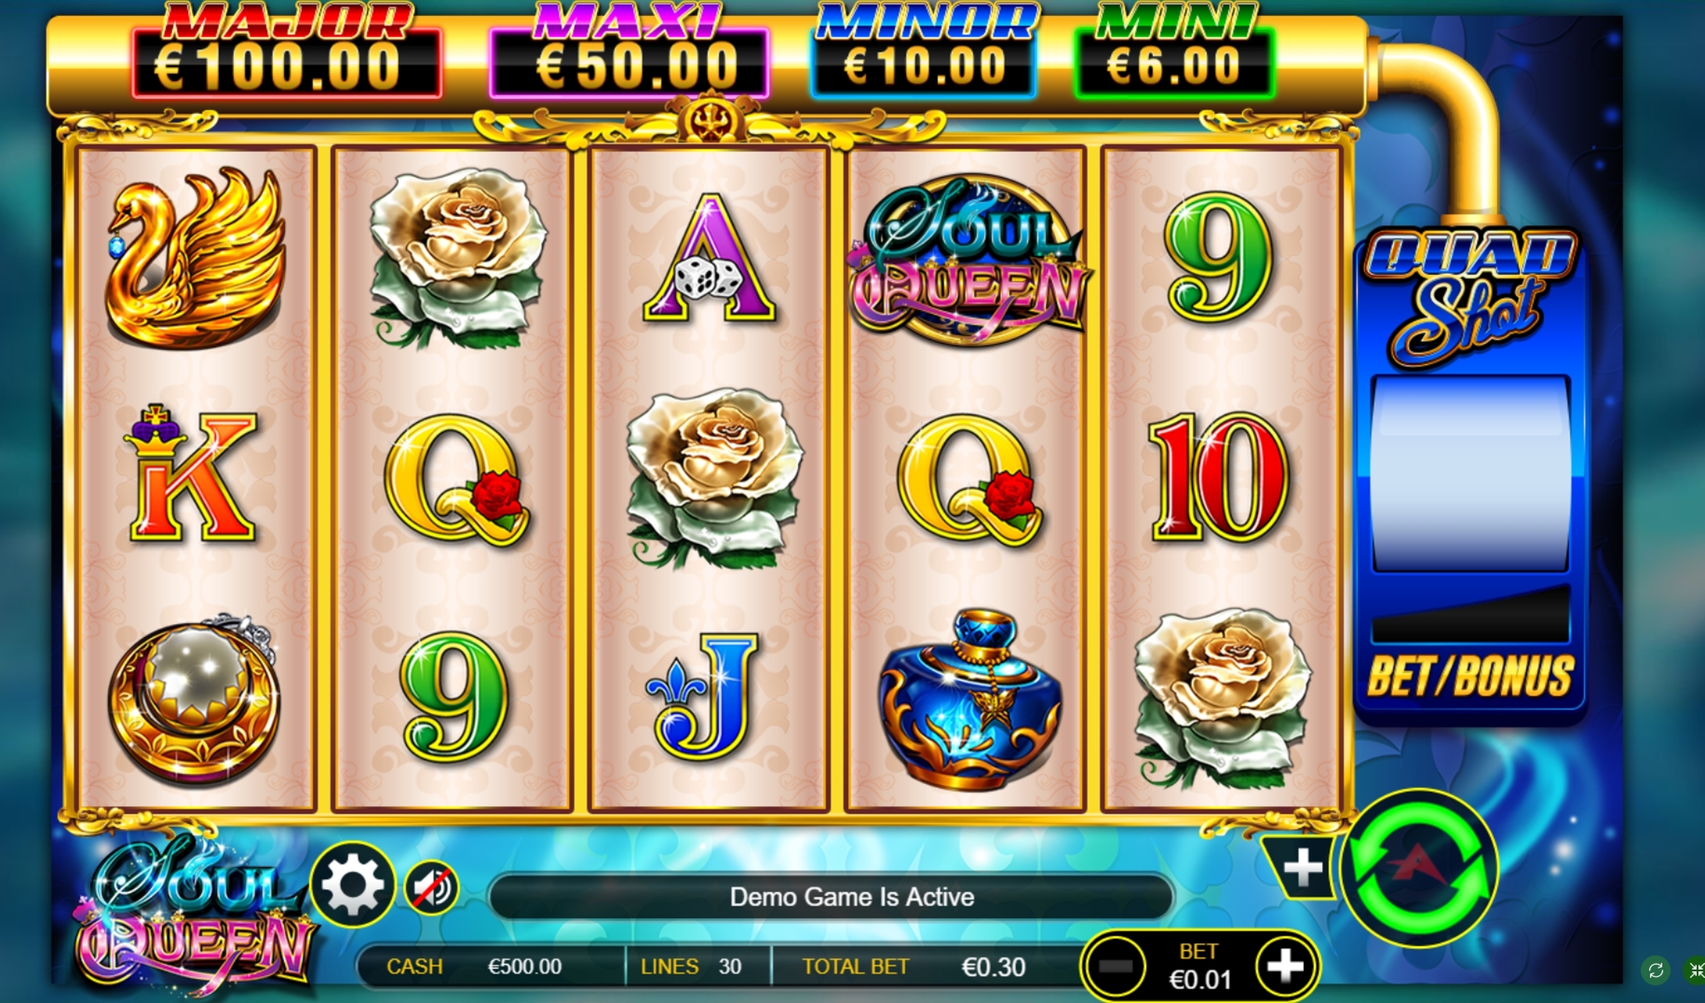Select the blue perfume bottle symbol
This screenshot has width=1705, height=1003.
click(x=969, y=700)
